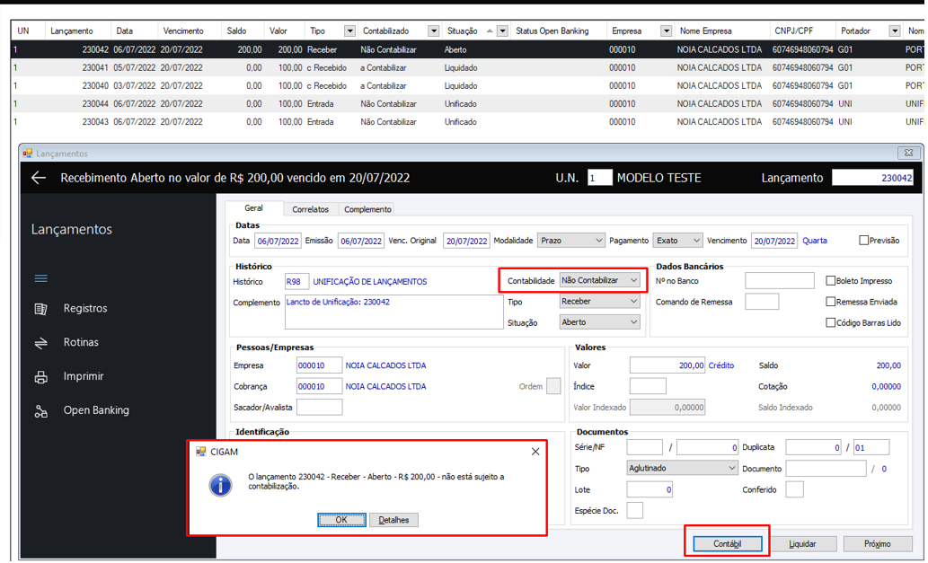This screenshot has width=928, height=563.
Task: Click the Imprimir printer icon
Action: pyautogui.click(x=40, y=377)
